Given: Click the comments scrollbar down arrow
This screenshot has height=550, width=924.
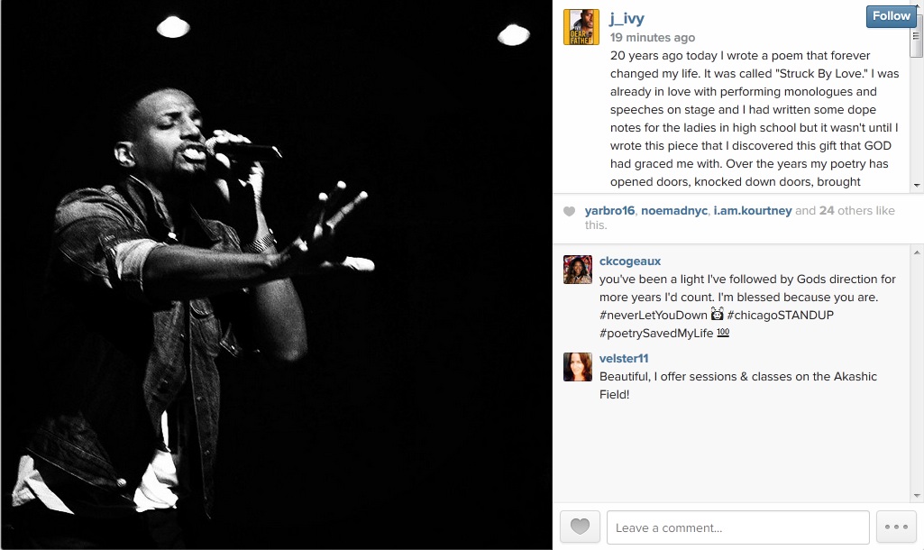Looking at the screenshot, I should point(917,496).
